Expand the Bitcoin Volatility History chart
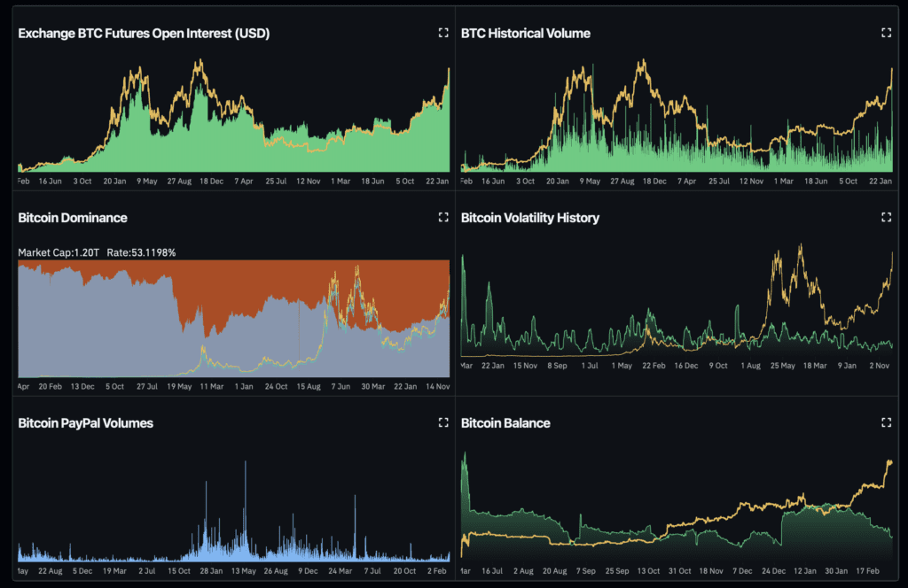908x588 pixels. coord(885,217)
